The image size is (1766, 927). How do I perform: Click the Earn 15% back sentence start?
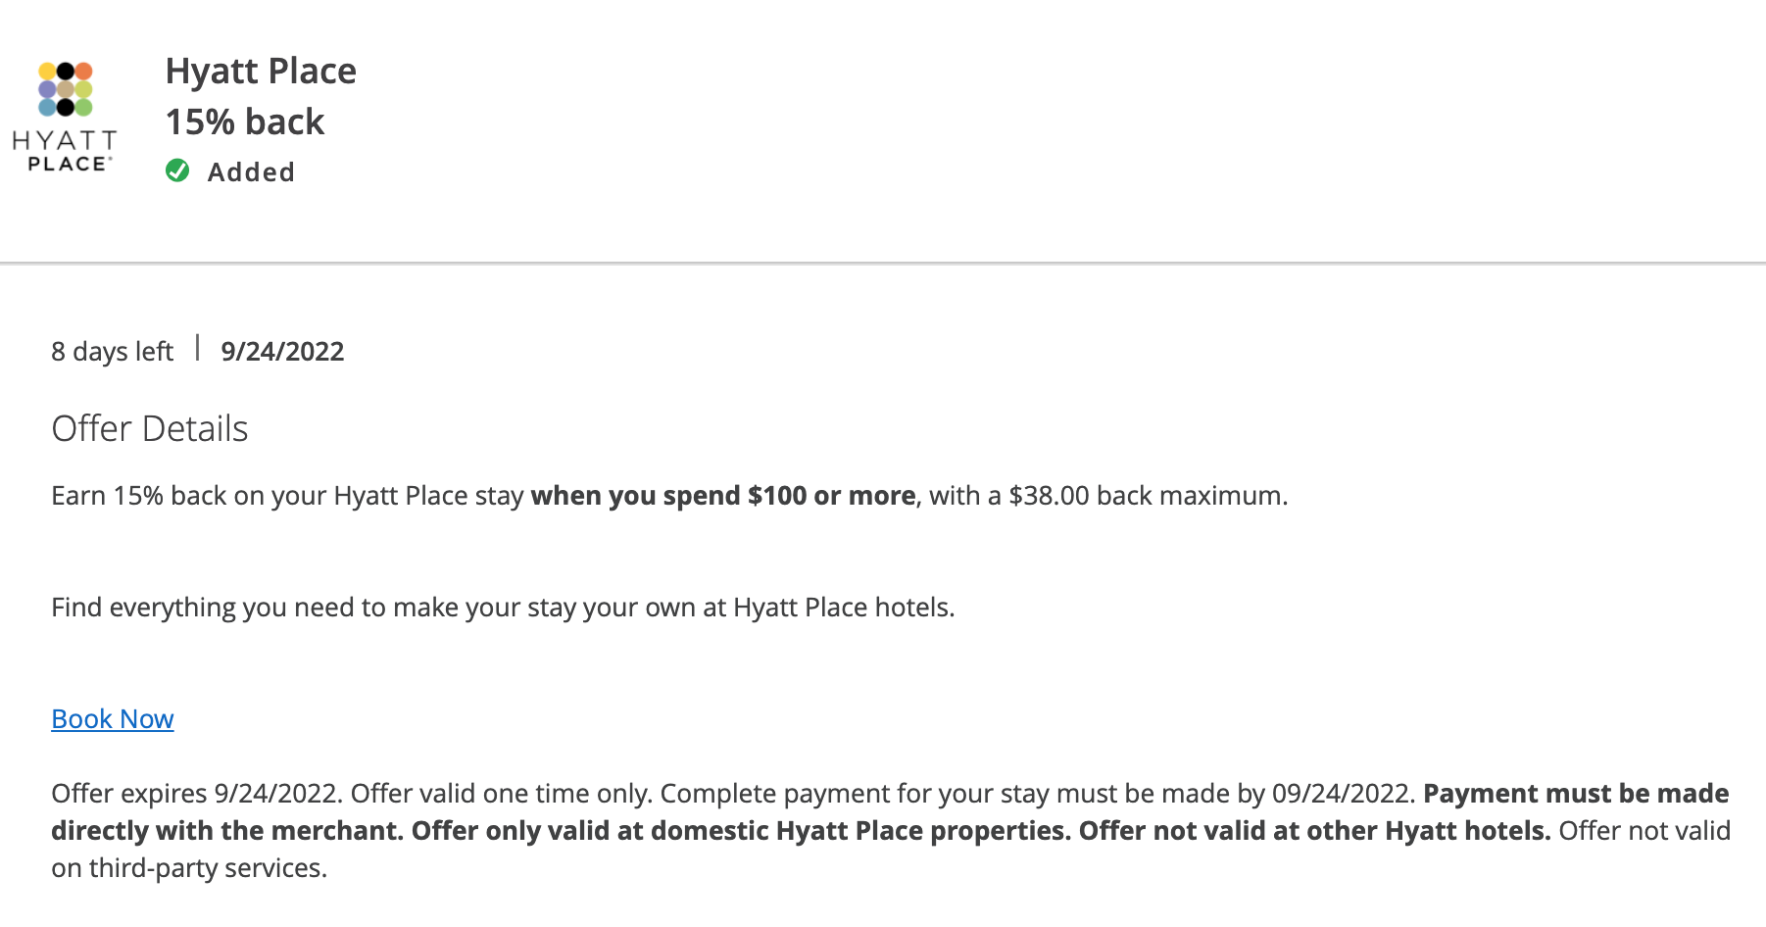pyautogui.click(x=108, y=496)
